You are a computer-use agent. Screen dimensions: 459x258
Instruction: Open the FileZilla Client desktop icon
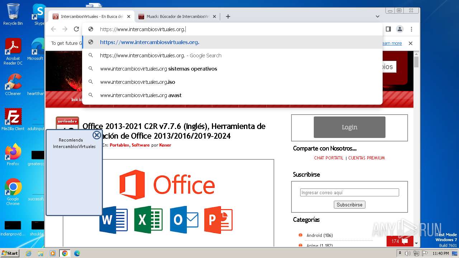pyautogui.click(x=13, y=120)
